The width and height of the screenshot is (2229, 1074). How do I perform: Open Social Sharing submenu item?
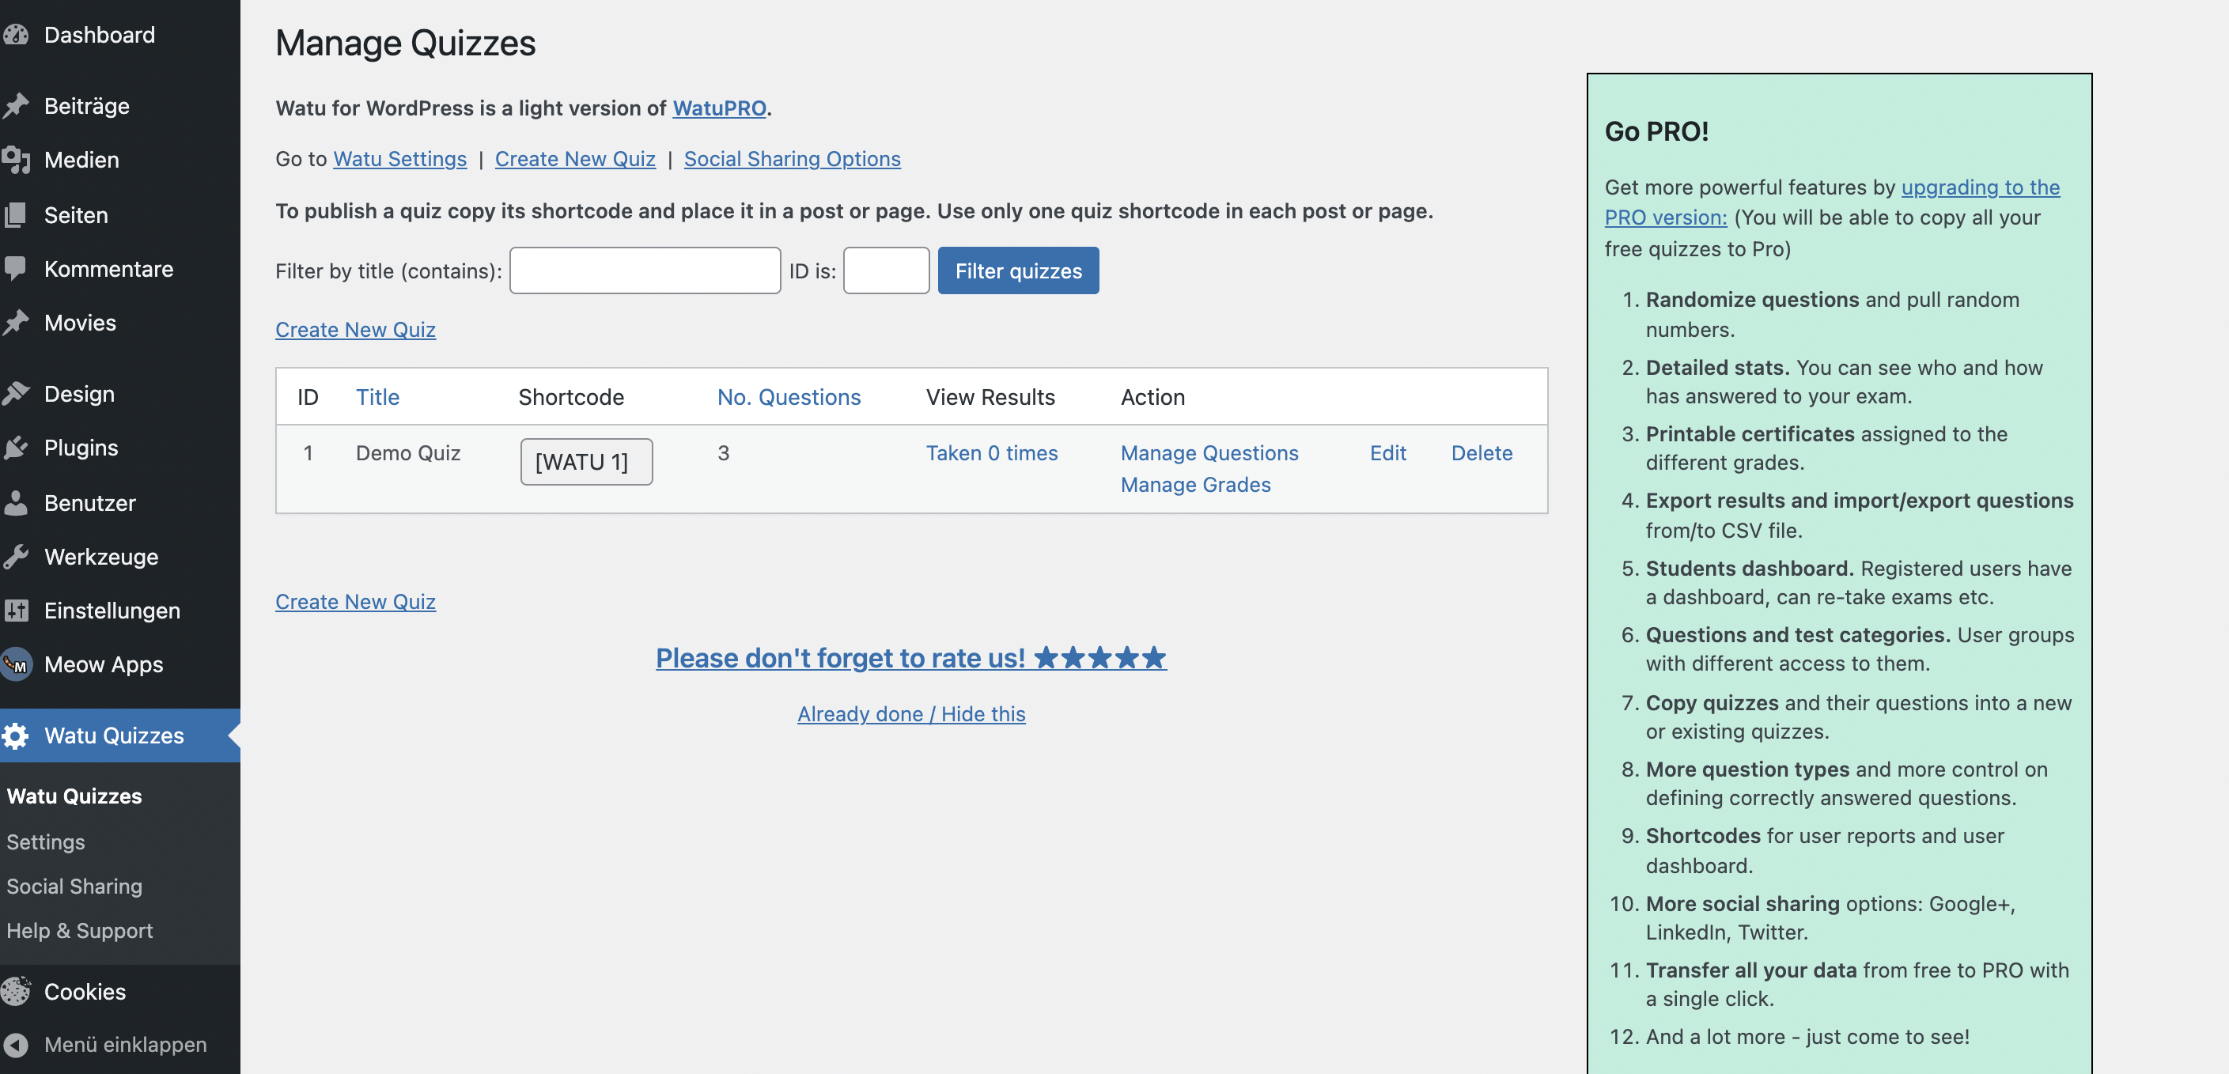(x=74, y=887)
